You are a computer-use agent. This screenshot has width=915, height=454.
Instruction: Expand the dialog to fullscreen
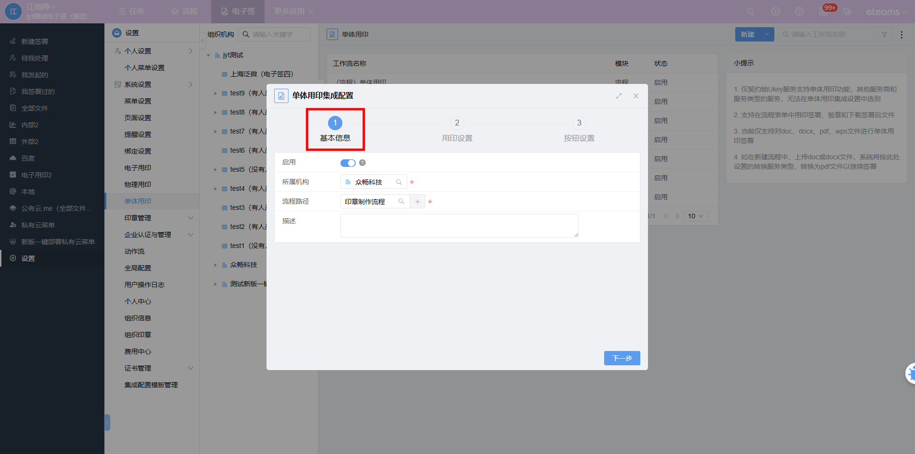click(618, 96)
